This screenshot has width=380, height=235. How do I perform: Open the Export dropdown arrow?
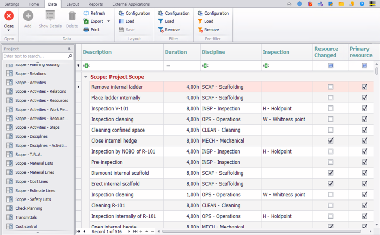[108, 21]
